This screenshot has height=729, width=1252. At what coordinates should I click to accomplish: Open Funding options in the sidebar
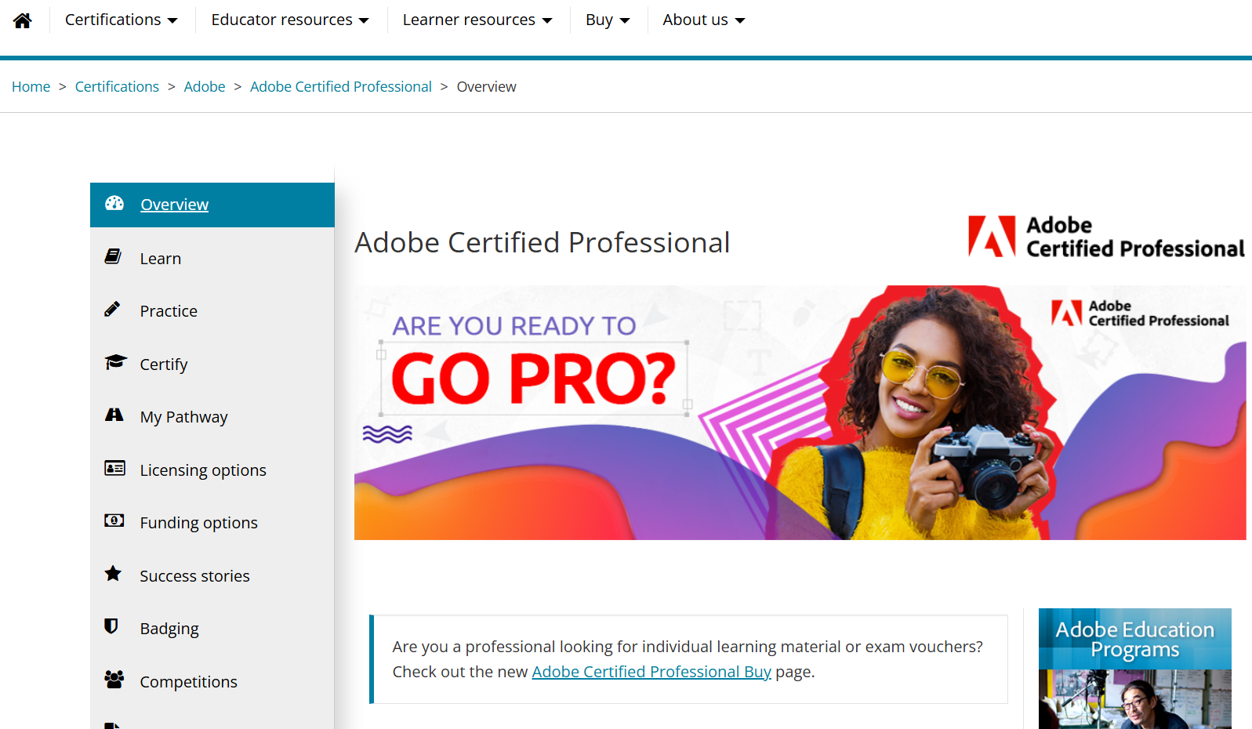pos(212,523)
